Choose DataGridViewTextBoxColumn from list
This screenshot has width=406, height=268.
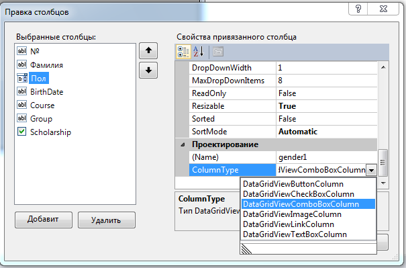point(308,234)
